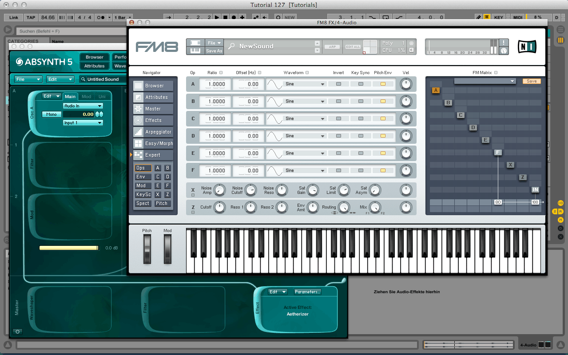Click the Save As button in FM8

[x=214, y=51]
